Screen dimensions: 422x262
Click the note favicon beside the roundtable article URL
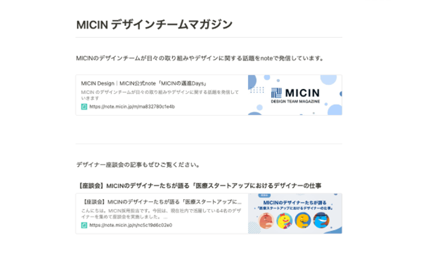pos(84,225)
